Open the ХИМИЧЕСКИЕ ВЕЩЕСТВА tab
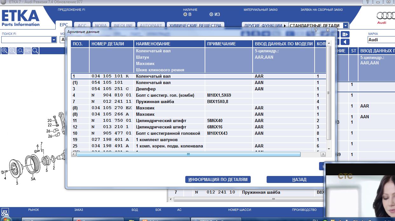The image size is (395, 221). pos(195,26)
